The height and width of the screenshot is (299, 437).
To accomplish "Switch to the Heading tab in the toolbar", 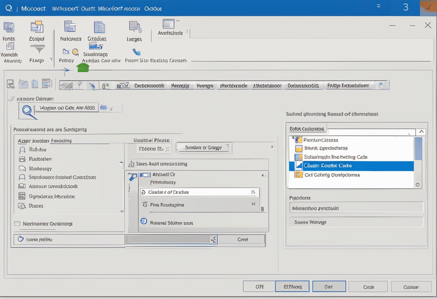I will click(x=180, y=86).
